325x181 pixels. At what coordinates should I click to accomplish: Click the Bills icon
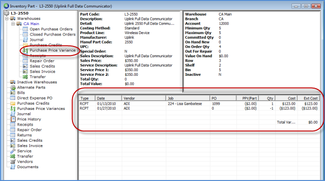tap(13, 93)
